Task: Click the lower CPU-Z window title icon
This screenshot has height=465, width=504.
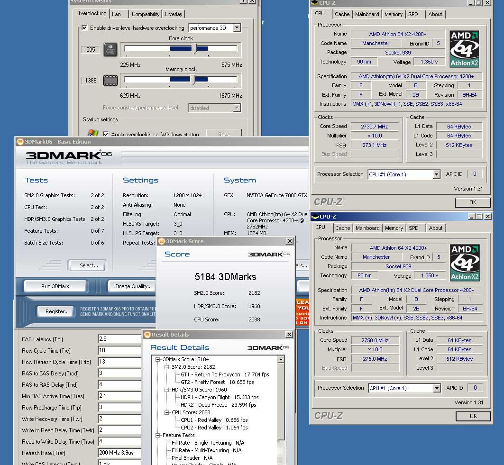Action: click(315, 217)
